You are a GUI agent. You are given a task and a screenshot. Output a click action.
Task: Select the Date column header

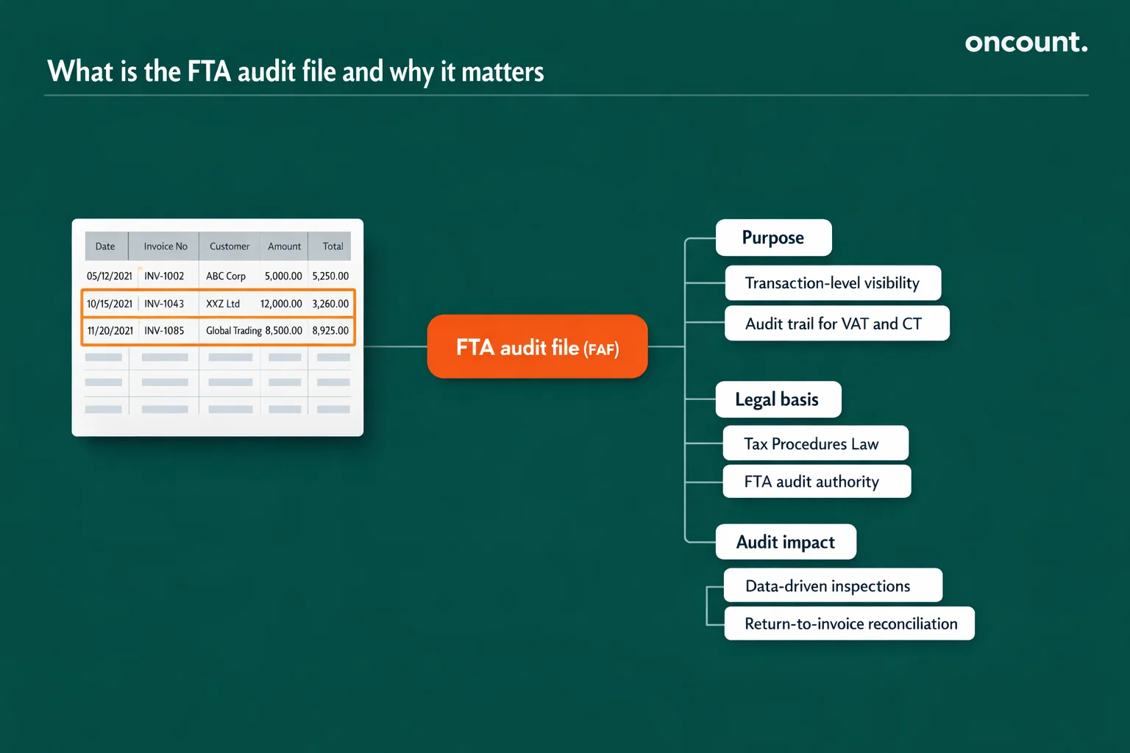pos(105,246)
